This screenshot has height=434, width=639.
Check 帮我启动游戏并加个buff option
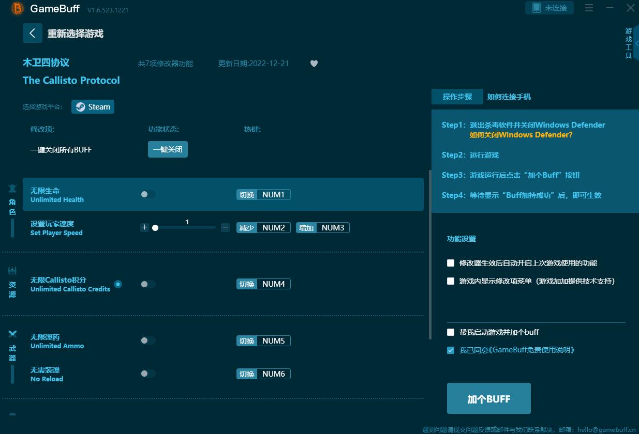tap(451, 332)
